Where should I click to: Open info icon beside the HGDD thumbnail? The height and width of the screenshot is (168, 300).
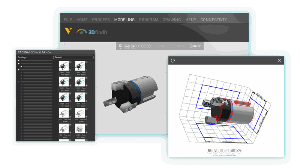point(87,132)
